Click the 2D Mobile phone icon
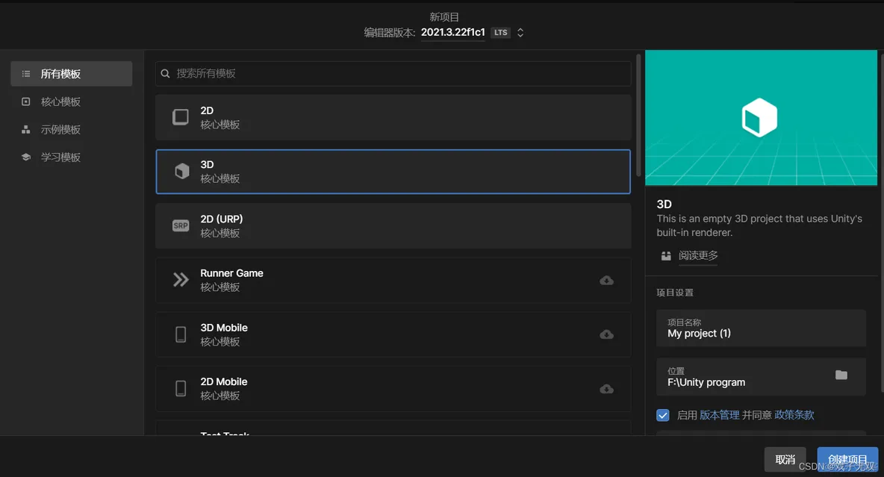884x477 pixels. pos(181,388)
